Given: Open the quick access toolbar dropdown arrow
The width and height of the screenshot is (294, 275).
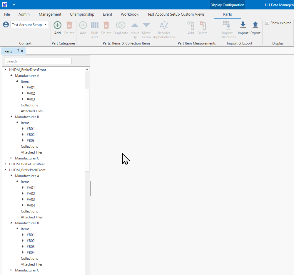Looking at the screenshot, I should (14, 5).
